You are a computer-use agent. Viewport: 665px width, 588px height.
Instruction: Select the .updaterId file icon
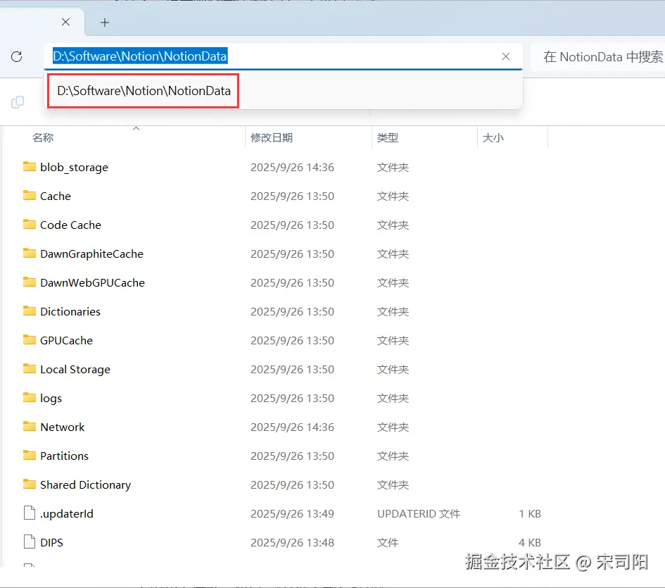[x=30, y=513]
